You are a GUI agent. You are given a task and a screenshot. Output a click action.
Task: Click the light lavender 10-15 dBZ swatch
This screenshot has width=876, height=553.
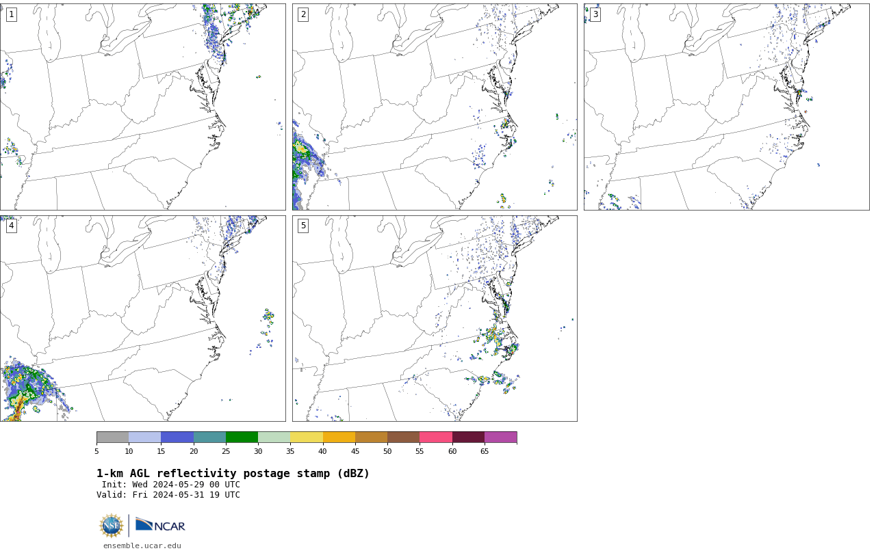tap(145, 437)
